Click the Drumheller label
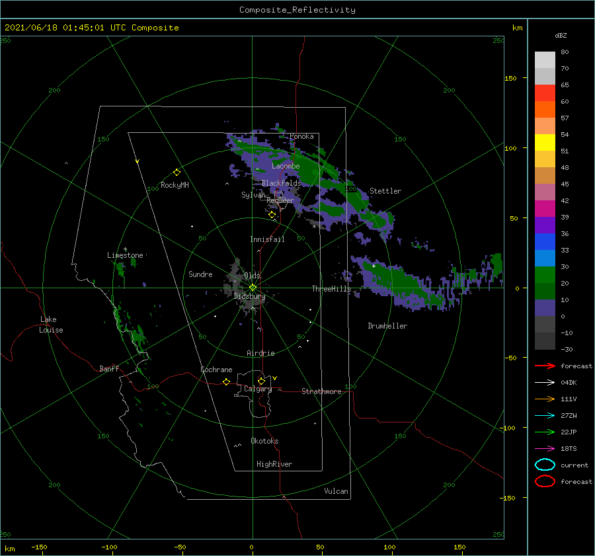The width and height of the screenshot is (595, 556). pyautogui.click(x=387, y=326)
